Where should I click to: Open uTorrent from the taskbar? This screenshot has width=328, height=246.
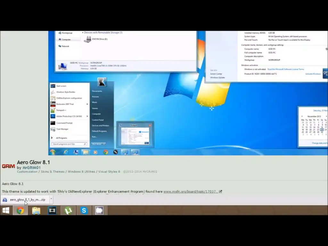[x=68, y=210]
